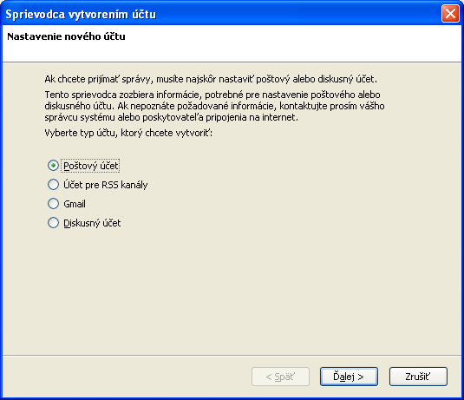
Task: Click the Ďalej > button
Action: coord(349,377)
